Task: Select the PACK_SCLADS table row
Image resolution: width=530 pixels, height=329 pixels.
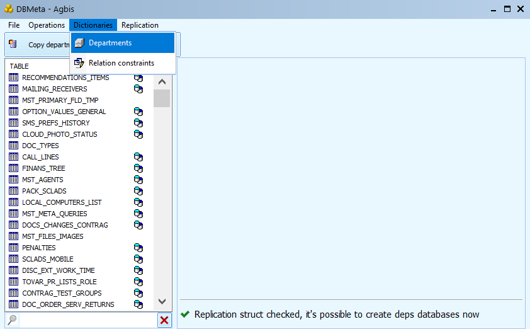Action: point(79,191)
